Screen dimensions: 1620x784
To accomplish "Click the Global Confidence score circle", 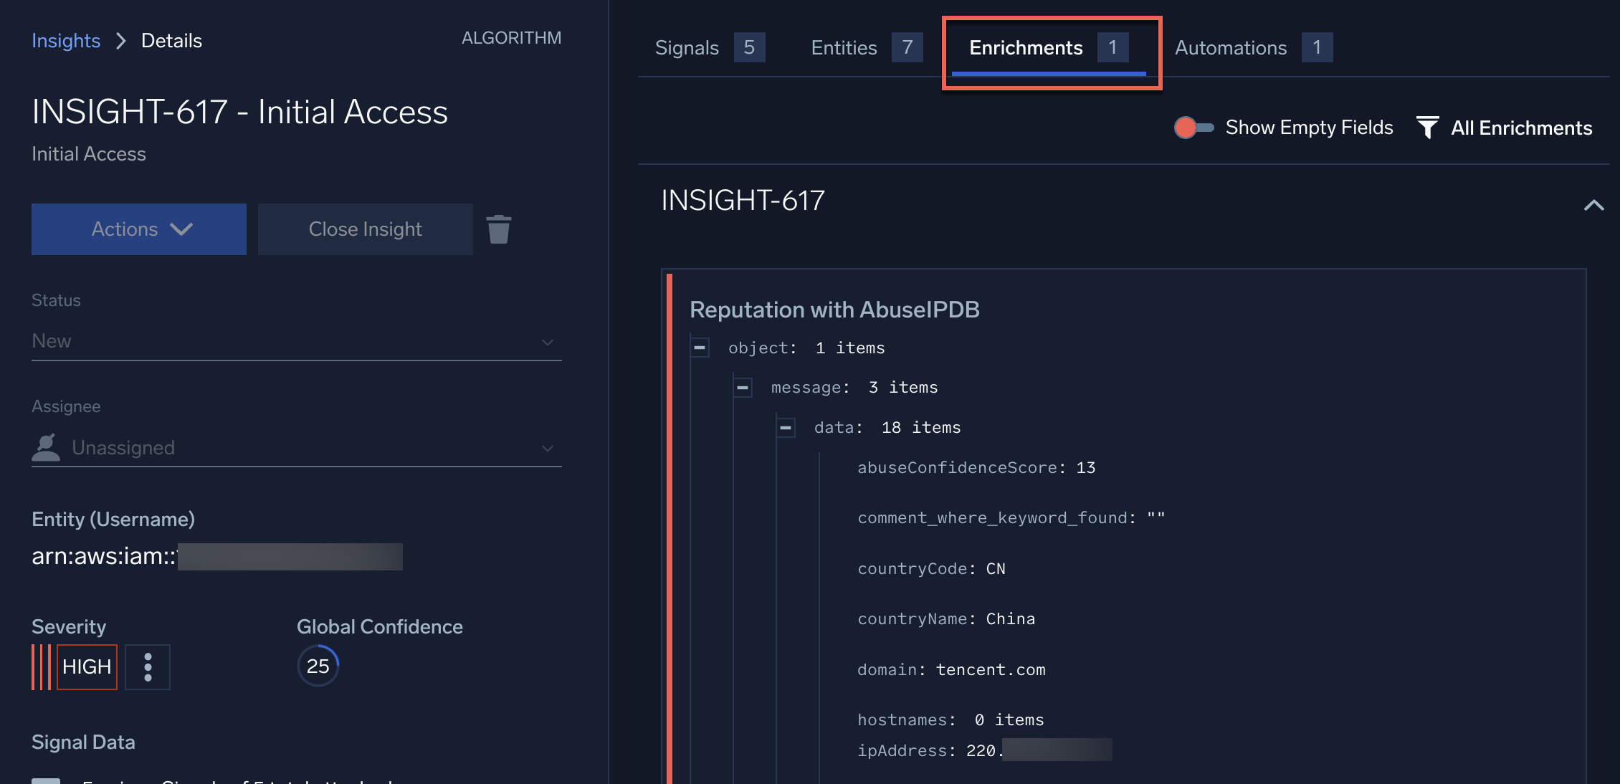I will click(x=318, y=665).
